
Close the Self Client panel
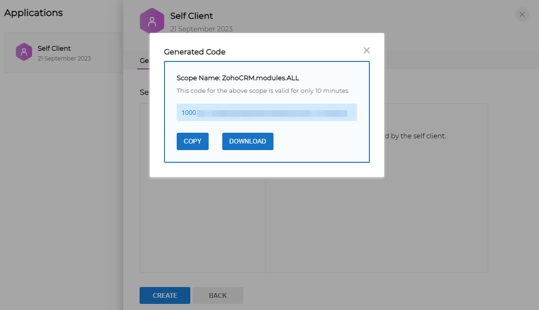coord(522,15)
